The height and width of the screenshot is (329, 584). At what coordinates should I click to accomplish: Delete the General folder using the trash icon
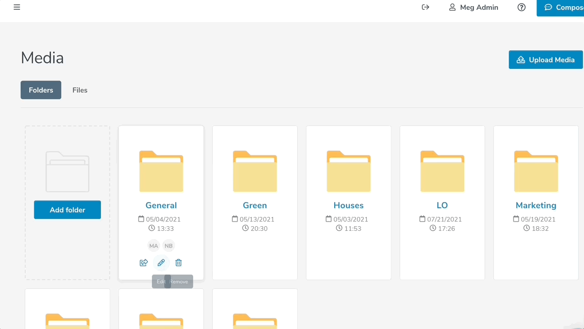tap(178, 263)
